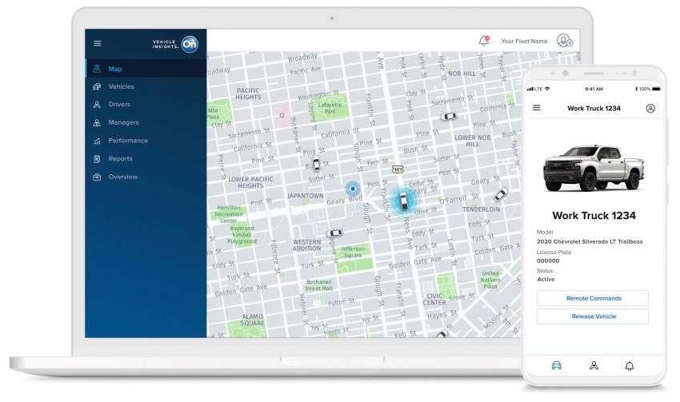Select the vehicle marker near Bush St
Viewport: 680px width, 402px height.
pos(317,164)
